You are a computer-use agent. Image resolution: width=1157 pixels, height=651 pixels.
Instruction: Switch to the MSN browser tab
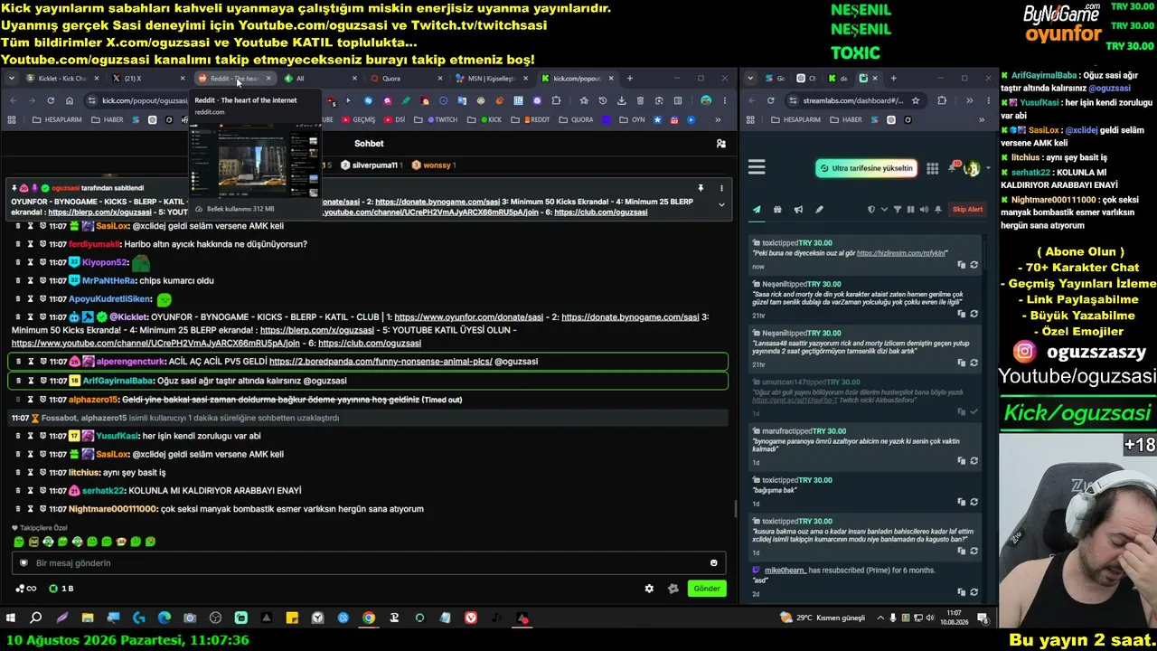point(491,79)
